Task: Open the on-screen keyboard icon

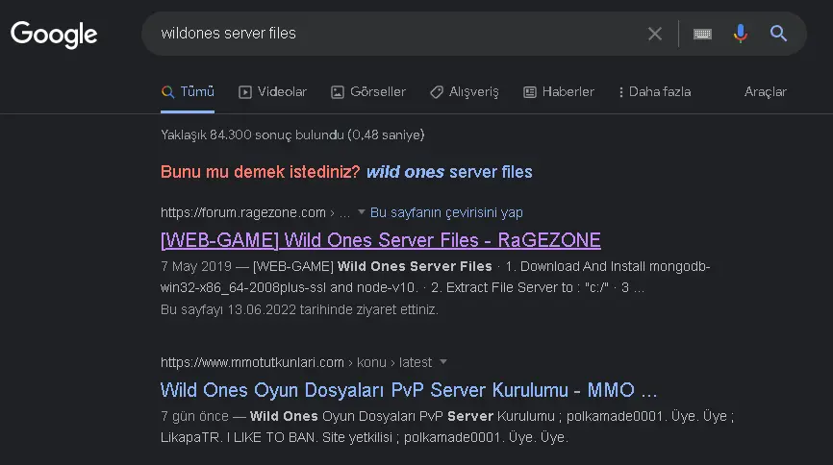Action: point(702,34)
